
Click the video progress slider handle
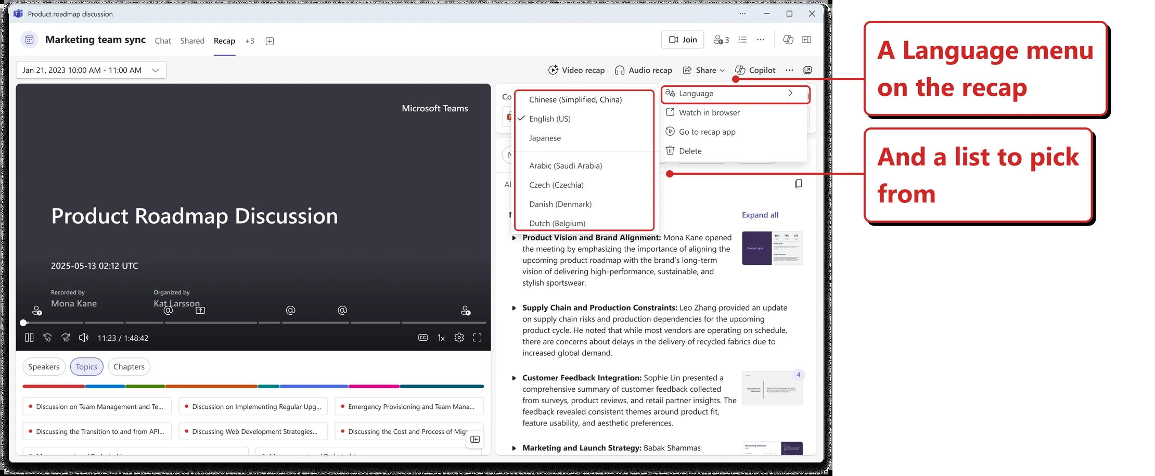(23, 323)
